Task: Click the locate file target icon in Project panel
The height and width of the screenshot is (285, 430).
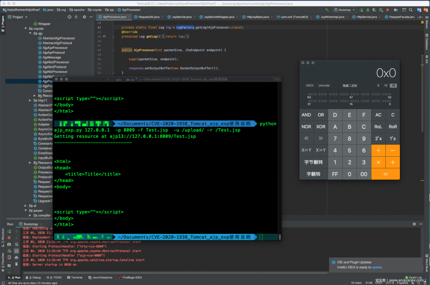Action: 69,17
